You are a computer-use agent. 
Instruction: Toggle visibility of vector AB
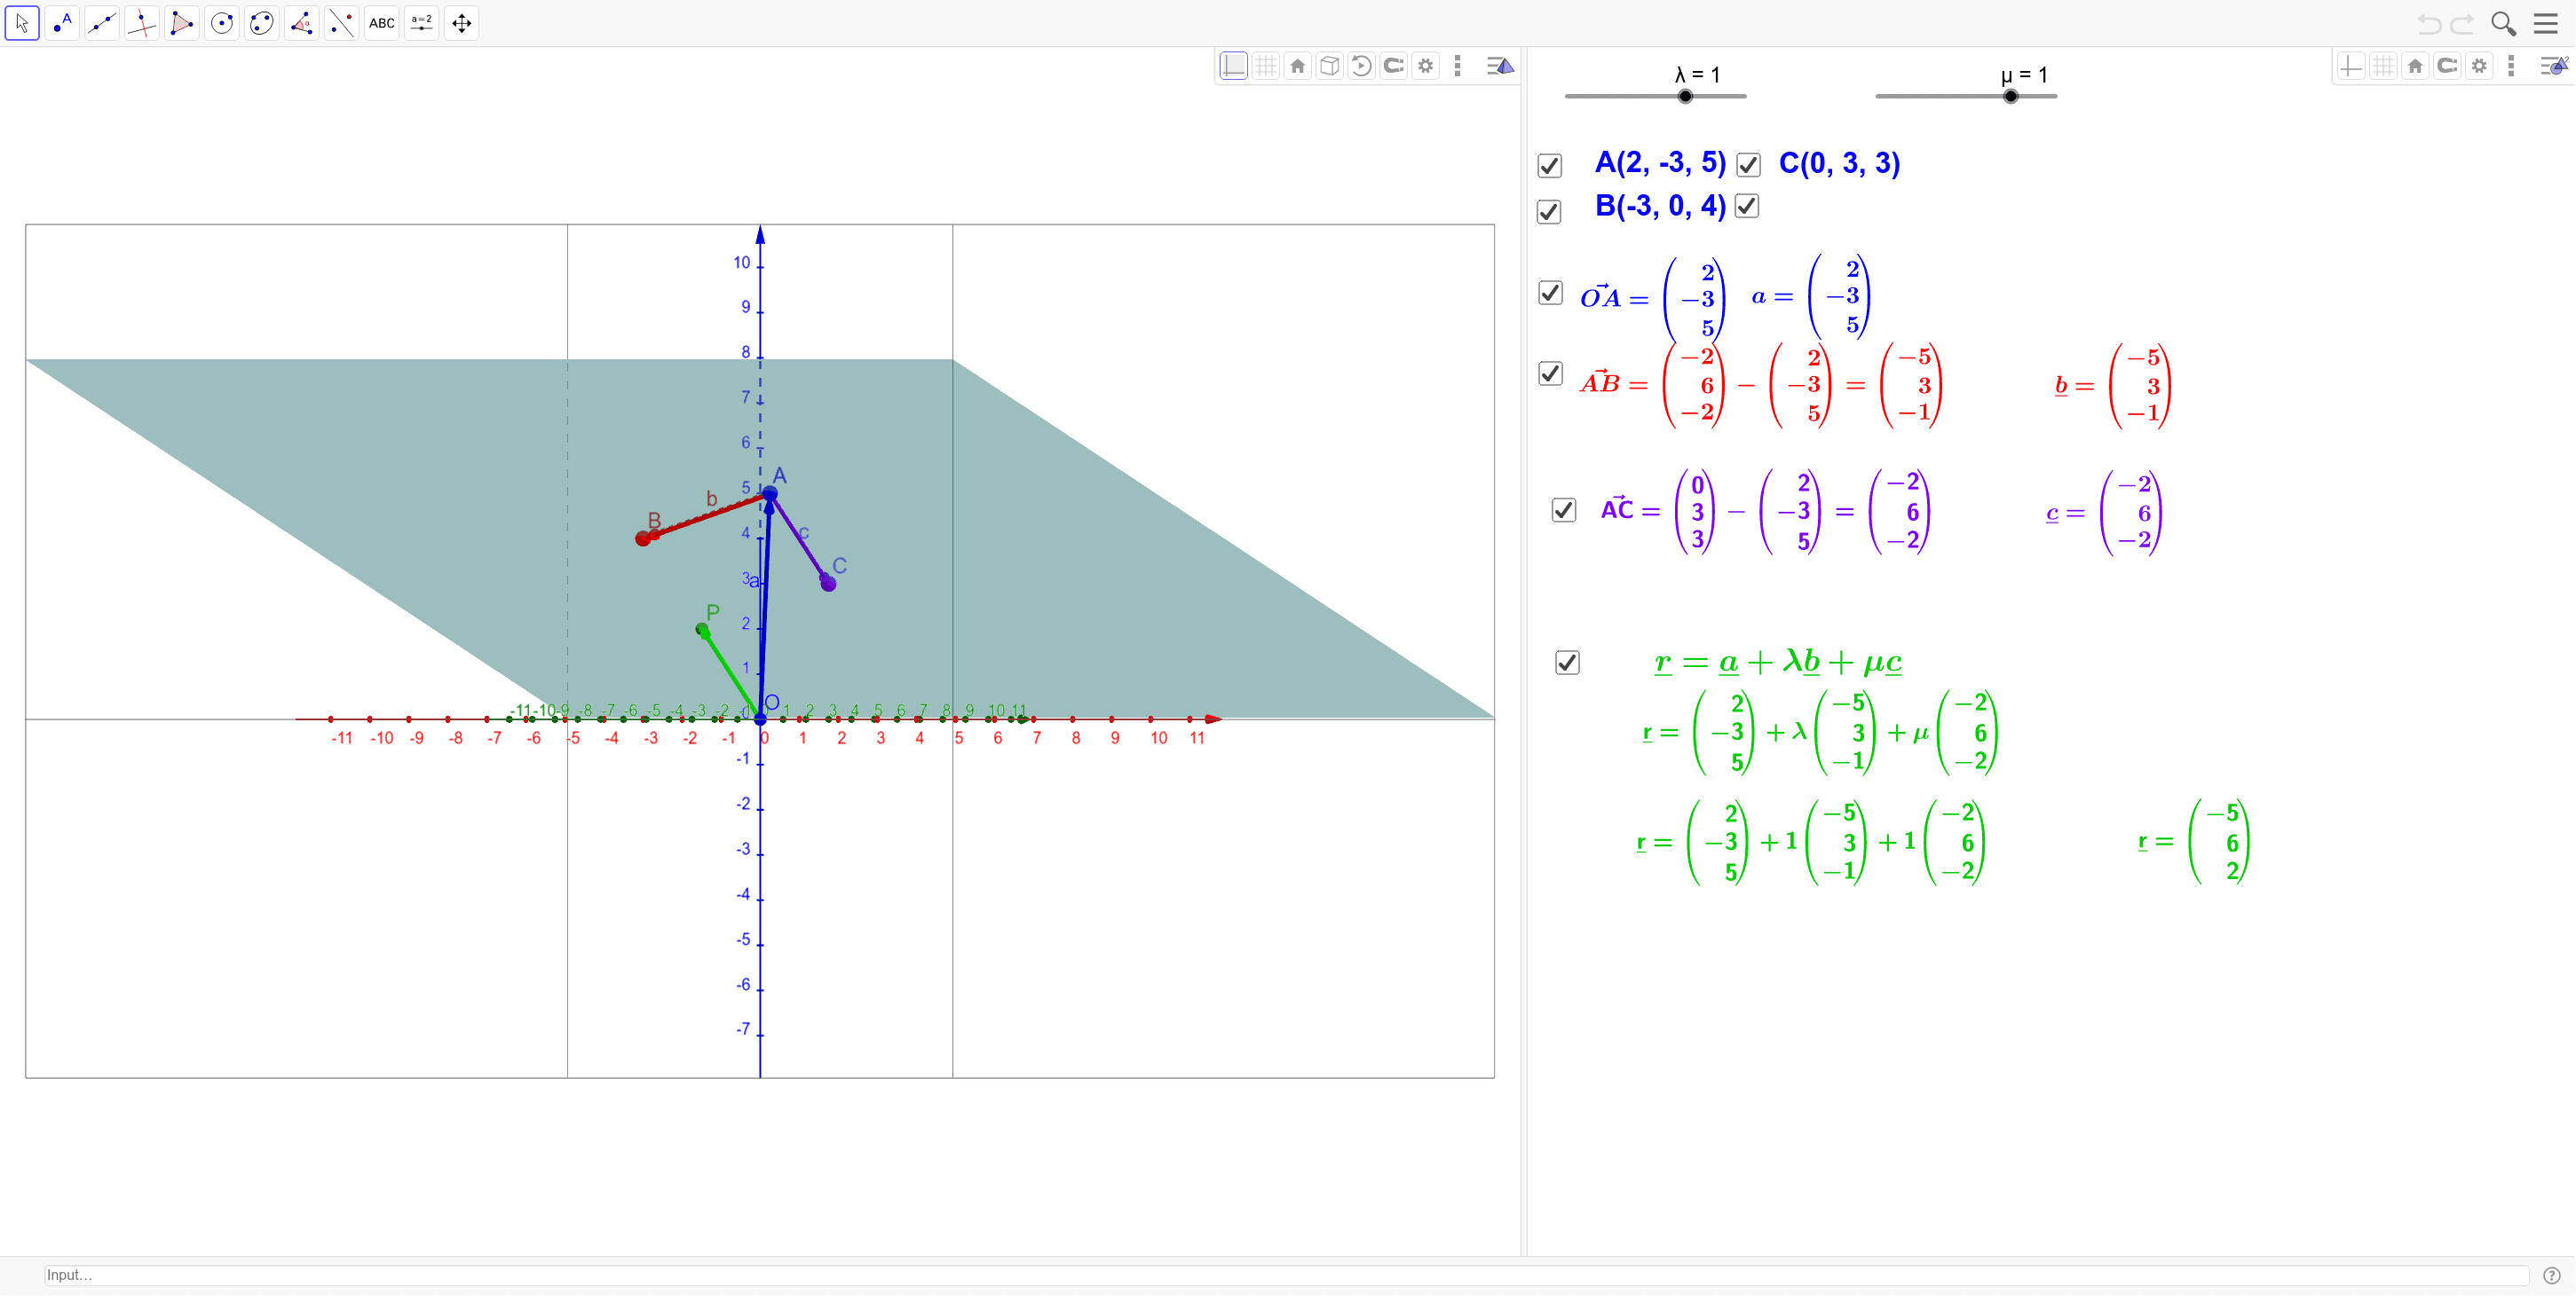pos(1550,373)
